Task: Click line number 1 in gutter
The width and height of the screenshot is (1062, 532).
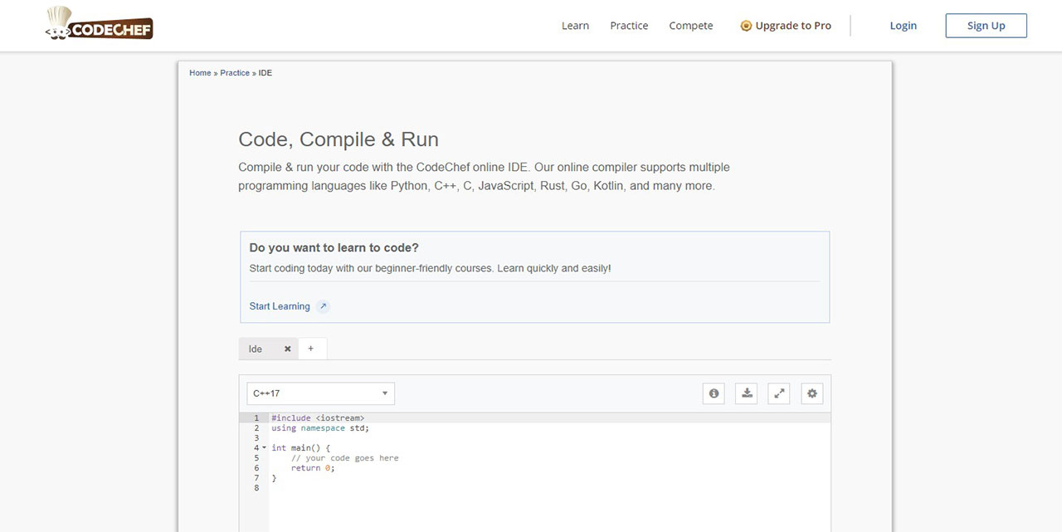Action: (x=256, y=418)
